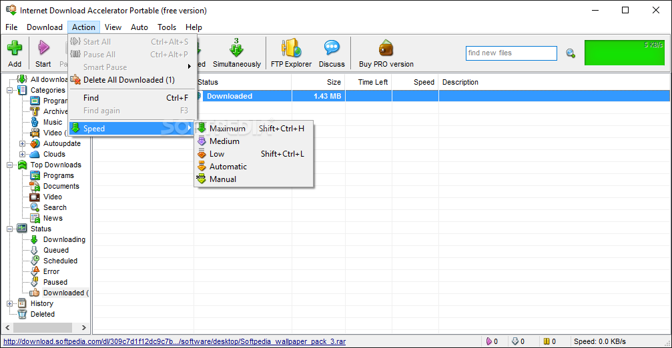Click the Maximum speed icon in submenu
This screenshot has width=672, height=348.
(x=202, y=128)
